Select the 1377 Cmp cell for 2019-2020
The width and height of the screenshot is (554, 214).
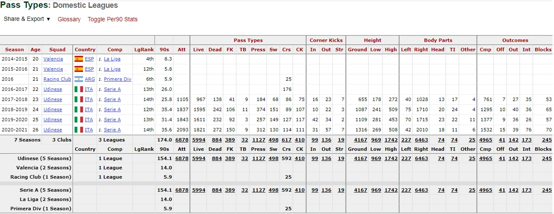(485, 119)
